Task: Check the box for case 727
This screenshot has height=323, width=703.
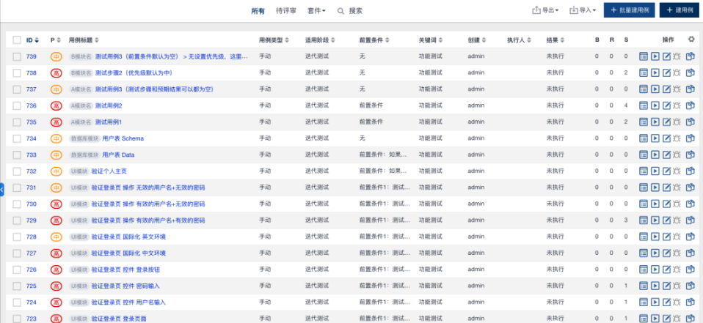Action: [17, 253]
